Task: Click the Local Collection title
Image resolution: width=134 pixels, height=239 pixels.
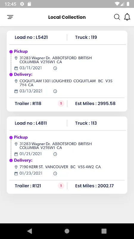Action: [67, 17]
